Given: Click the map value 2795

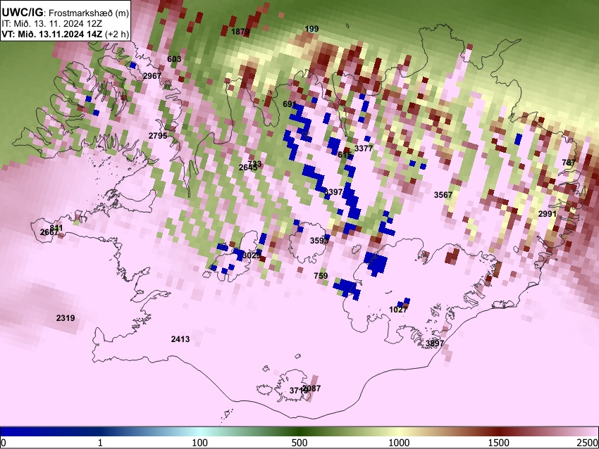Looking at the screenshot, I should pyautogui.click(x=158, y=135).
